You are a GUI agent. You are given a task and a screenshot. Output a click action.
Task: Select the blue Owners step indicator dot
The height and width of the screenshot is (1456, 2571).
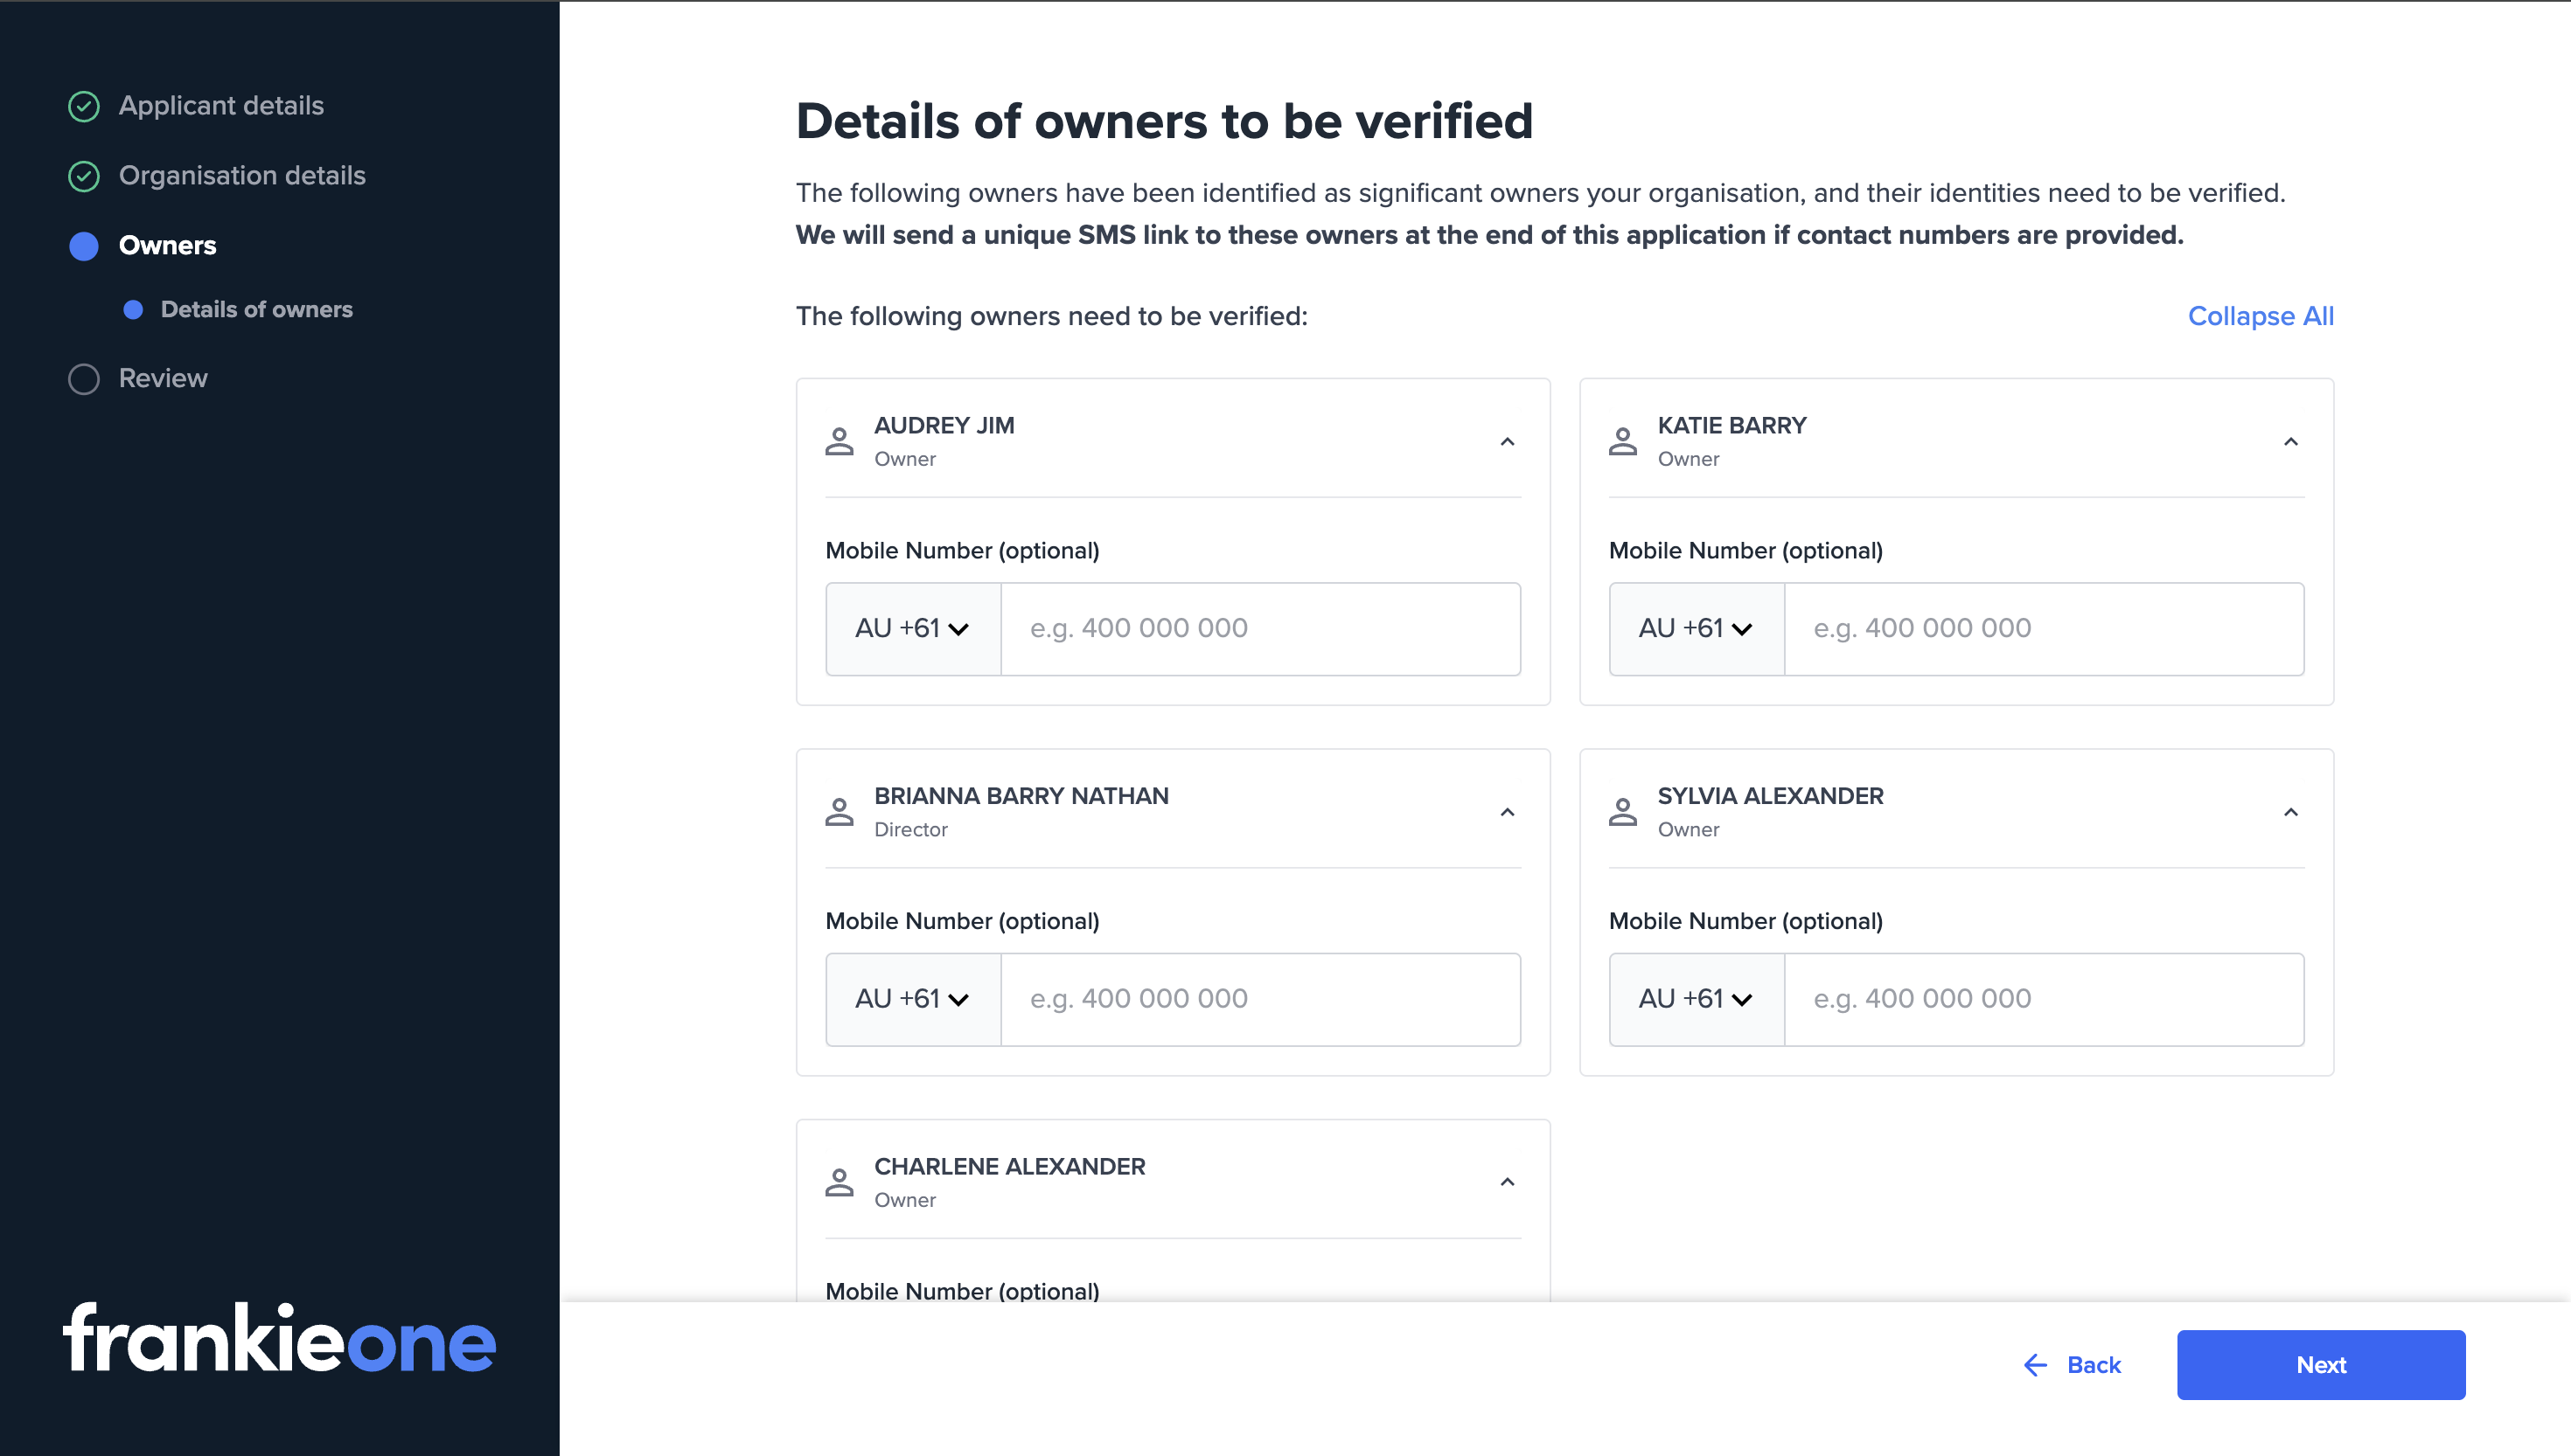pos(84,246)
